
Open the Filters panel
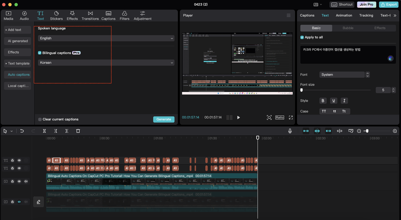pyautogui.click(x=124, y=16)
